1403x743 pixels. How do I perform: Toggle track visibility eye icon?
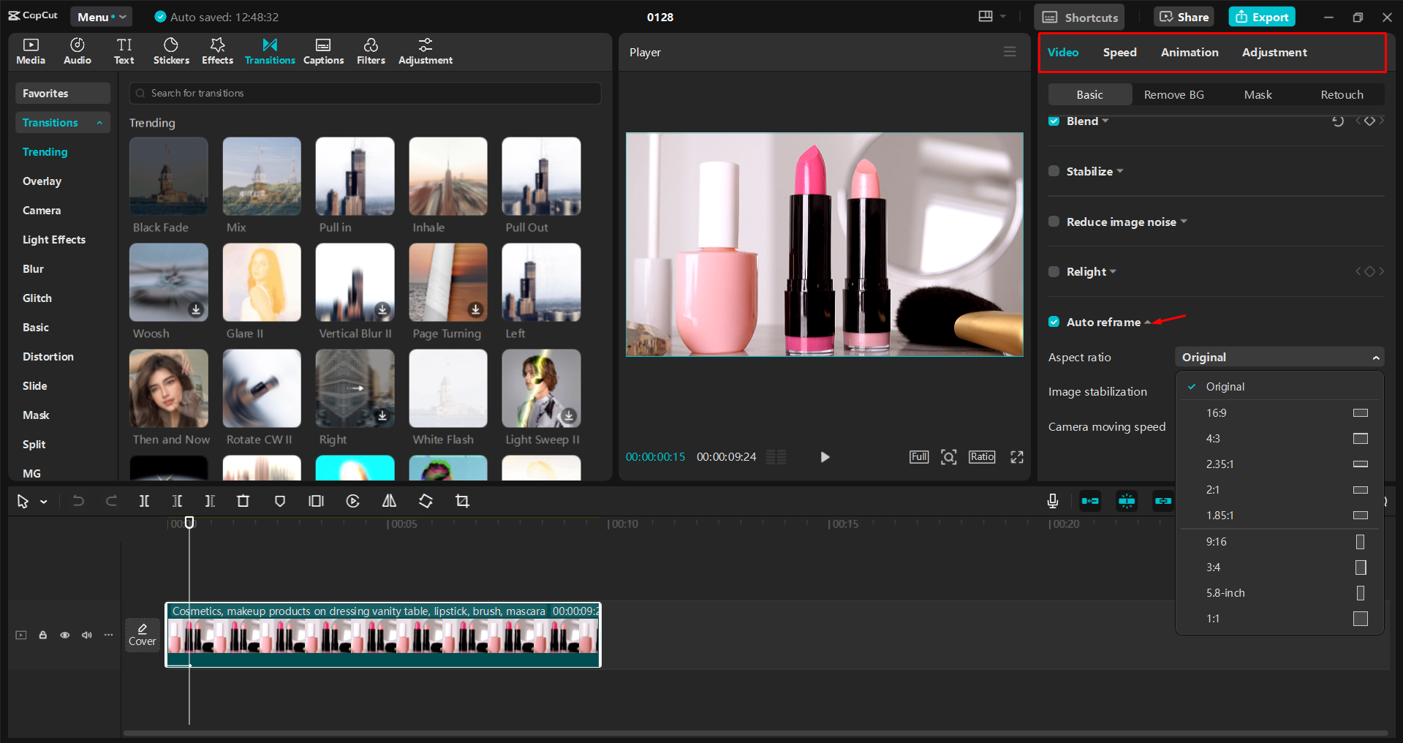(x=65, y=635)
